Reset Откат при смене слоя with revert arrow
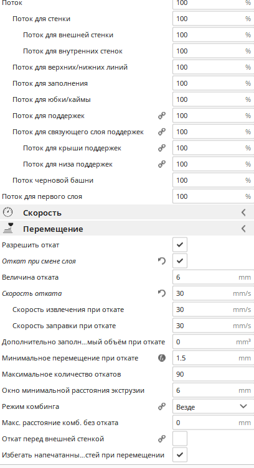The image size is (254, 468). point(162,261)
